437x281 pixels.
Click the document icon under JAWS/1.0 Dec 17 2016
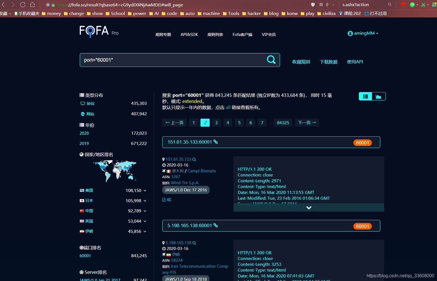coord(164,200)
